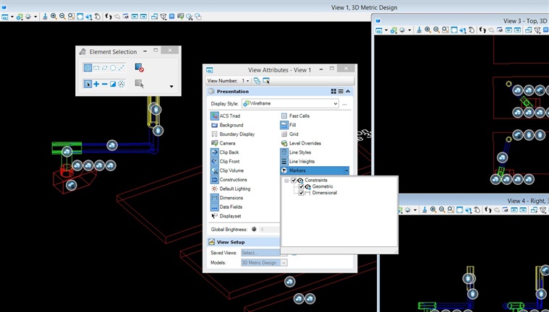Toggle Constructions attribute

(x=229, y=179)
